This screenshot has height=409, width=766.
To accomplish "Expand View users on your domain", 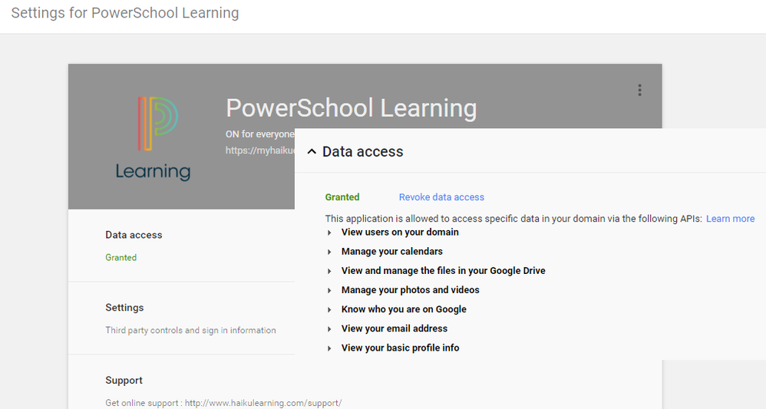I will (330, 233).
